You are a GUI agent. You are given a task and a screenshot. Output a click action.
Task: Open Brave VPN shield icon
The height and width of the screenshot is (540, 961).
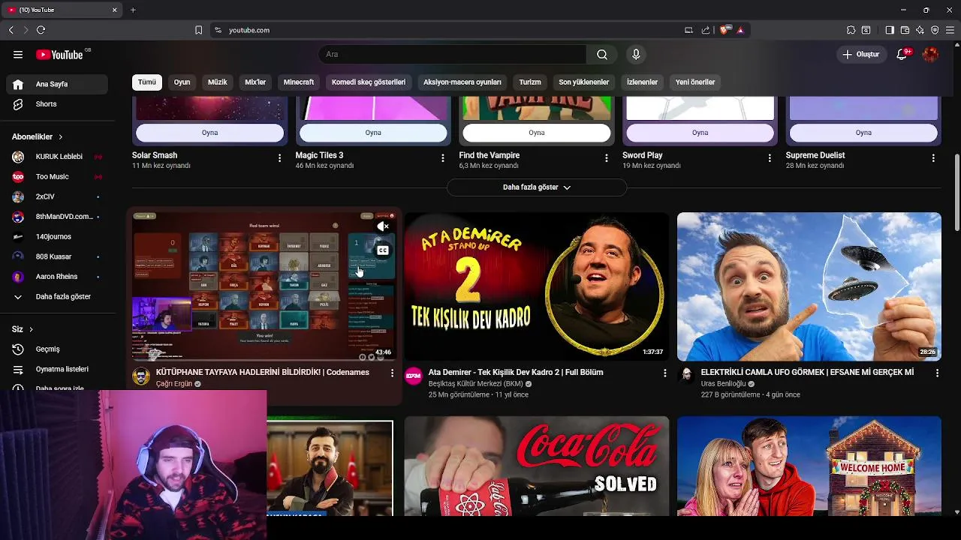pos(935,30)
